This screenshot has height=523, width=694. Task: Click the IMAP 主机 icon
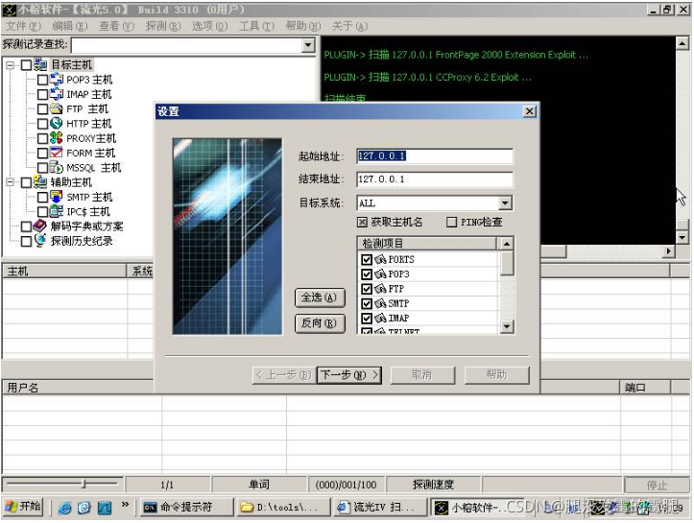click(x=57, y=94)
